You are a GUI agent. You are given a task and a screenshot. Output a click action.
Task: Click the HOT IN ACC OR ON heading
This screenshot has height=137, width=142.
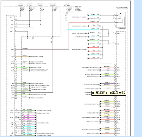point(40,5)
